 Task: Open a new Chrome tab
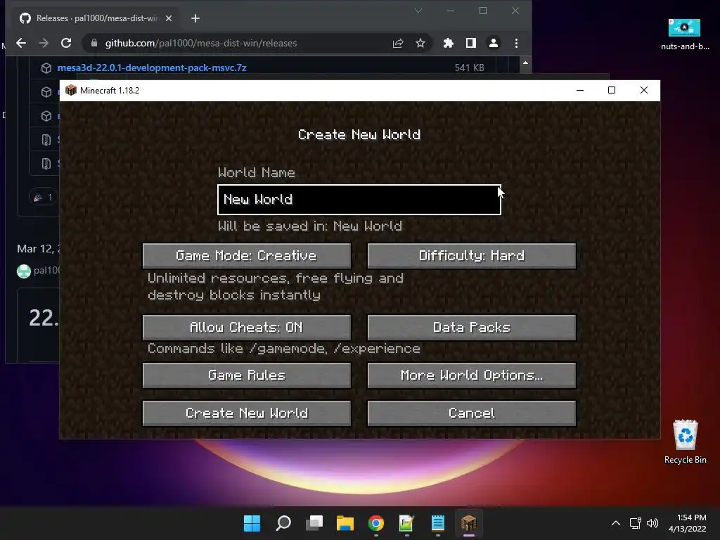click(x=195, y=18)
